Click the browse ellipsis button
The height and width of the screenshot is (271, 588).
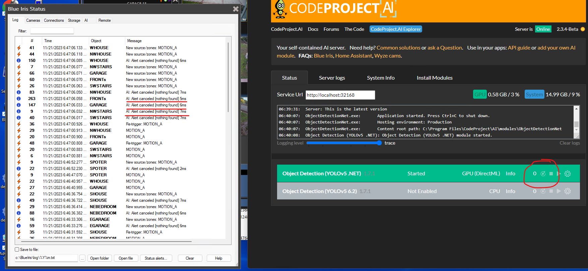pyautogui.click(x=82, y=258)
